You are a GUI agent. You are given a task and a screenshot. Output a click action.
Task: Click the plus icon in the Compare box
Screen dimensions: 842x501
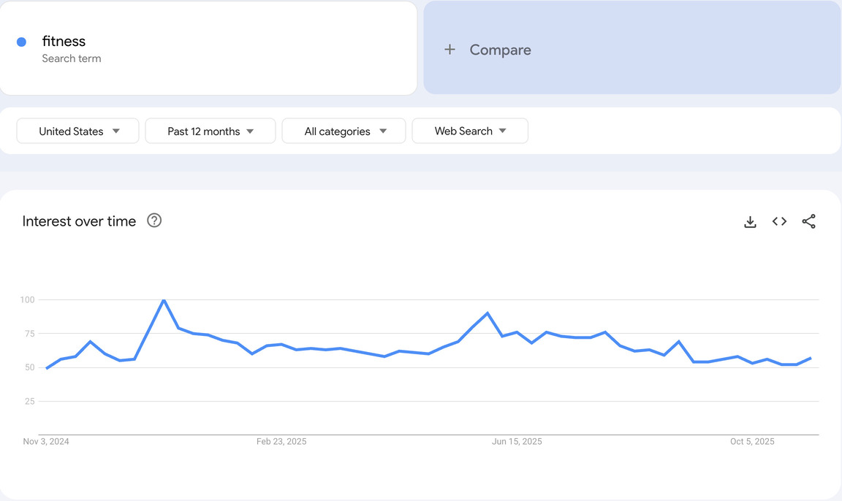449,49
